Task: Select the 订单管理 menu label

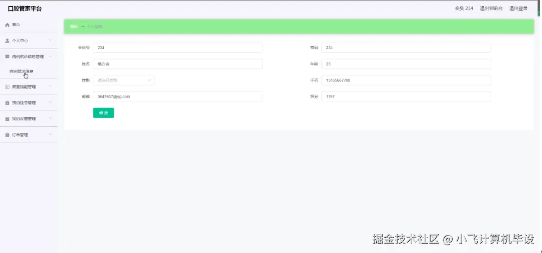Action: click(20, 135)
